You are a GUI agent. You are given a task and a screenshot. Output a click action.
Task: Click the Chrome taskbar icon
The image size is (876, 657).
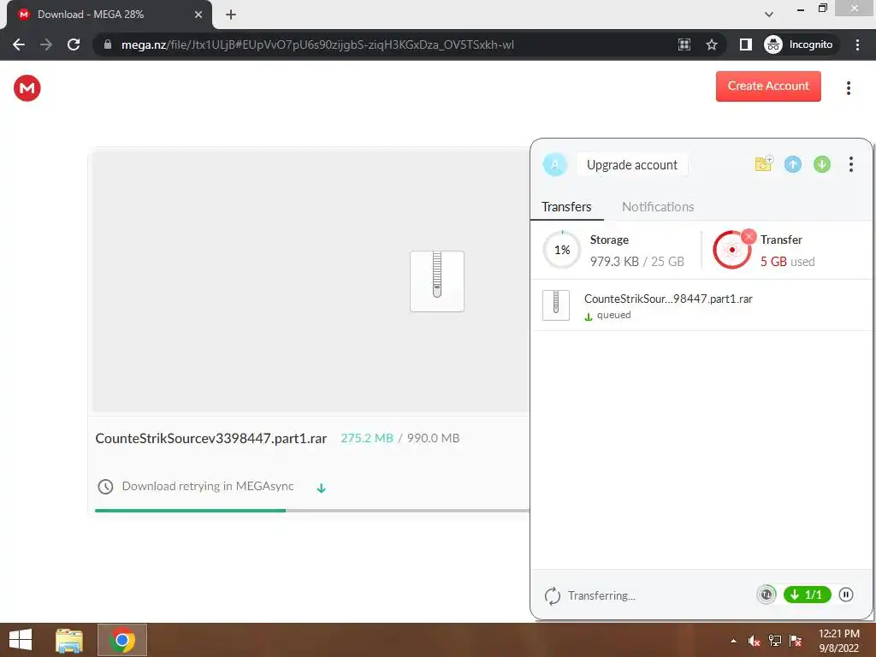[x=121, y=640]
